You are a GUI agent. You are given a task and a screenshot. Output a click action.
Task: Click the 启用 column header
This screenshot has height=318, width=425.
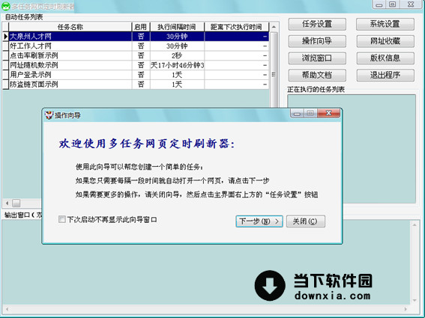(x=141, y=27)
